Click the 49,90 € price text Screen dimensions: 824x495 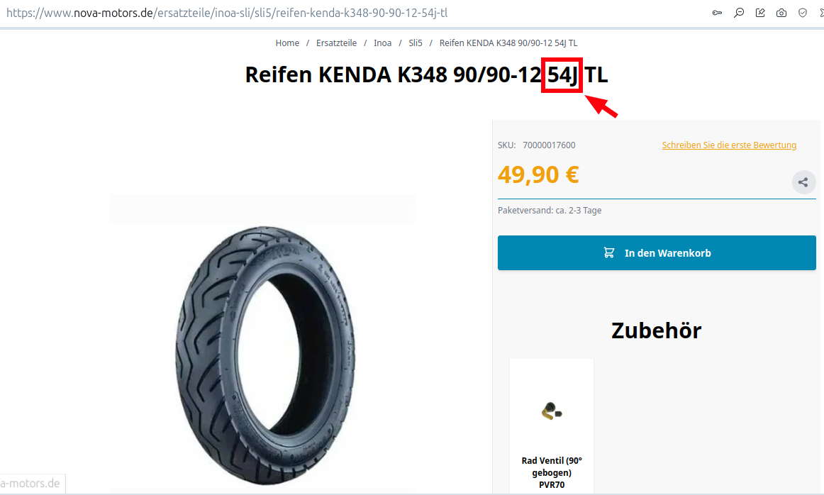coord(538,174)
